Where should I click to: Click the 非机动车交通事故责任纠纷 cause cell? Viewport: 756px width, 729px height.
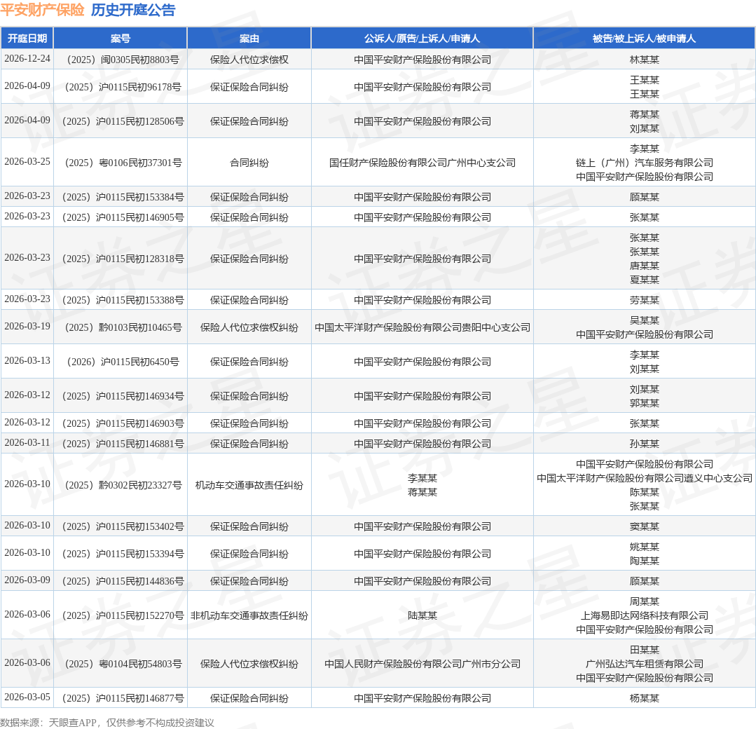click(249, 616)
